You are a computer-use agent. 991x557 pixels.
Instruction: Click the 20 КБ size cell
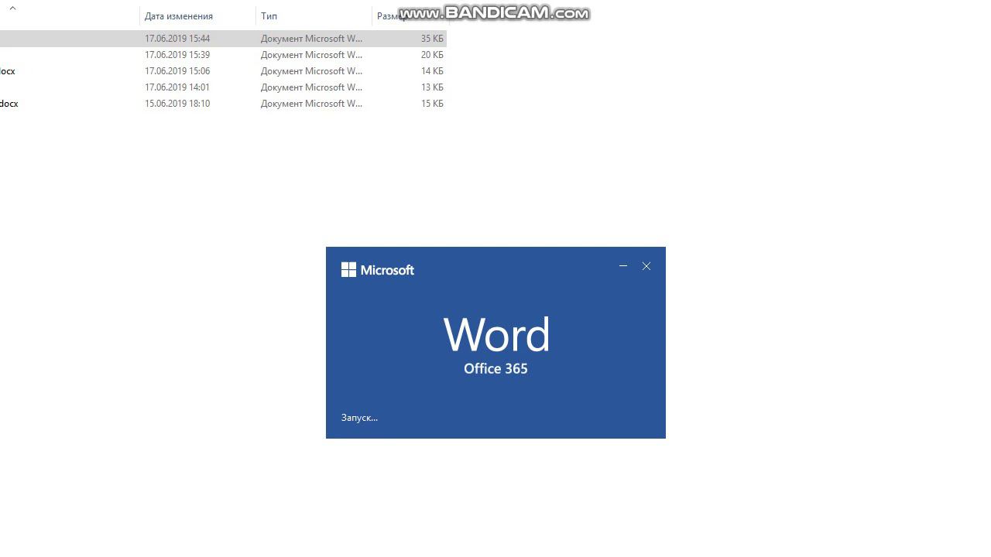[x=432, y=55]
